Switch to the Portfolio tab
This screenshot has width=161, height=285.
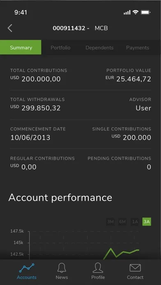(60, 47)
